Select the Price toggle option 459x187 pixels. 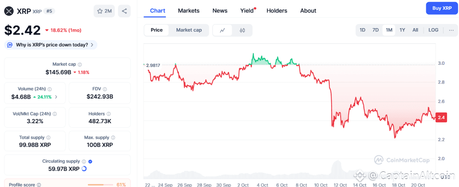tap(157, 30)
